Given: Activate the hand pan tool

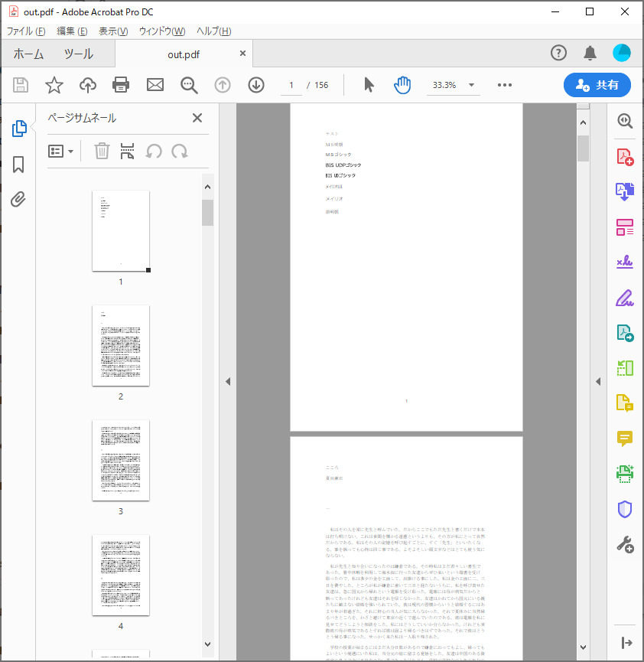Looking at the screenshot, I should tap(402, 85).
